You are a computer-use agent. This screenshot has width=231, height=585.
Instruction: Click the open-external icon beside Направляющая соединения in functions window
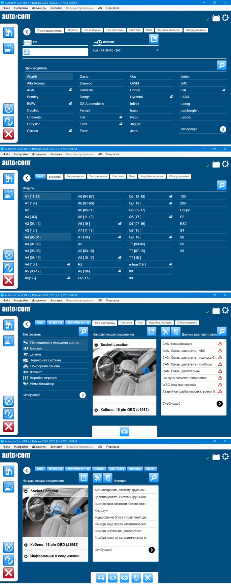tap(83, 477)
